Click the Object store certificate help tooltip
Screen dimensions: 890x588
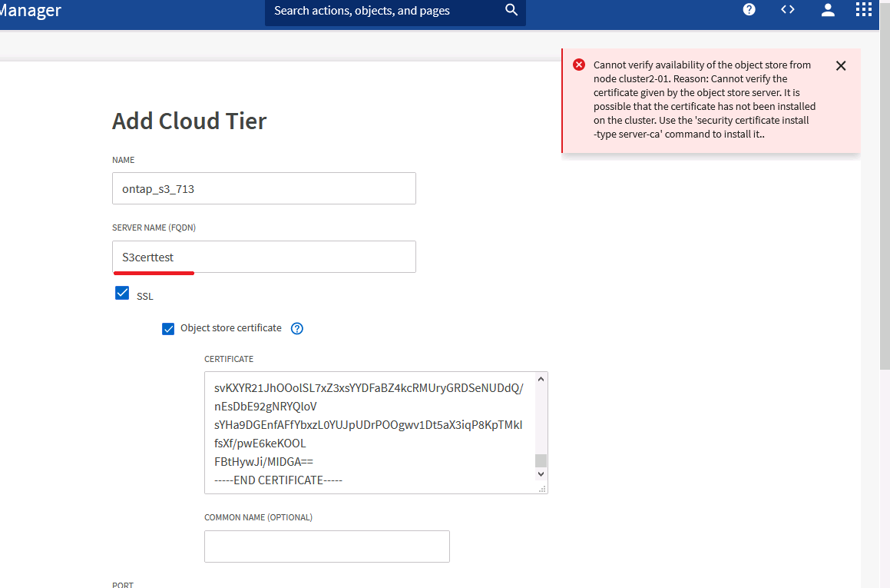pyautogui.click(x=296, y=328)
